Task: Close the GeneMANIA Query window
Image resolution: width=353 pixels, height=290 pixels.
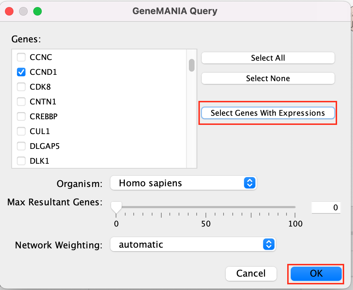Action: pyautogui.click(x=9, y=11)
